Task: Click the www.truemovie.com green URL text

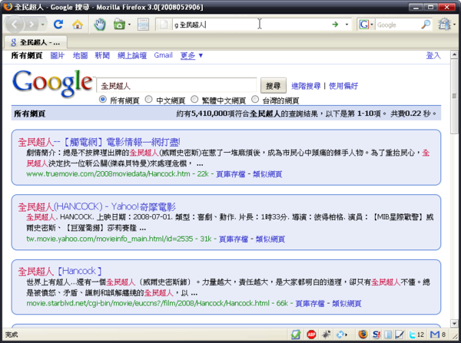Action: click(x=108, y=174)
